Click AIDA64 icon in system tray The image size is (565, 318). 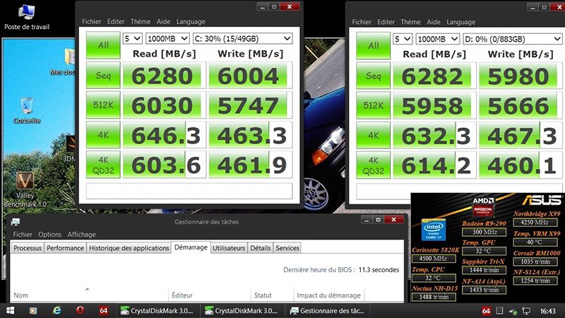486,311
